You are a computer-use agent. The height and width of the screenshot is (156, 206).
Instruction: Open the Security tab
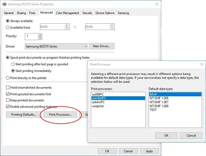[x=87, y=13]
